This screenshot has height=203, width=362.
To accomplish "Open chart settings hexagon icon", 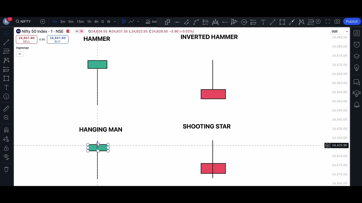I will pyautogui.click(x=318, y=21).
